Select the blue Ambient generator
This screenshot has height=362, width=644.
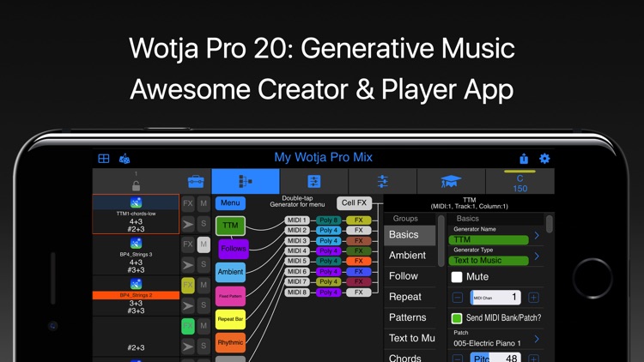coord(230,272)
